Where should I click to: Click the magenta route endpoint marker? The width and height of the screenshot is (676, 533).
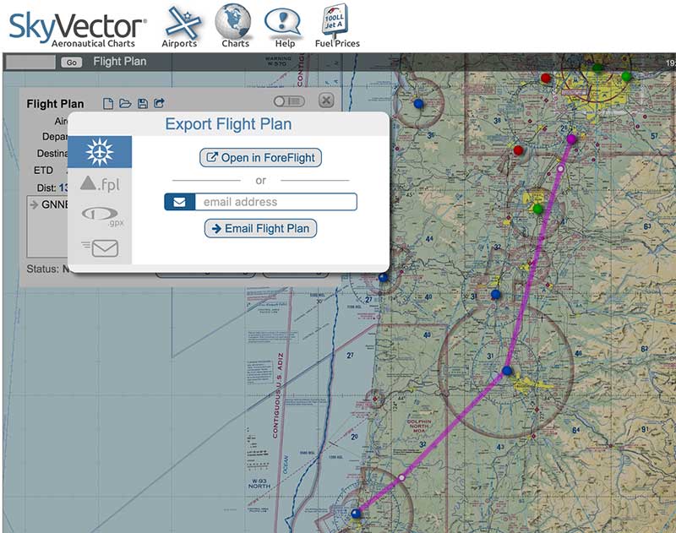coord(571,139)
